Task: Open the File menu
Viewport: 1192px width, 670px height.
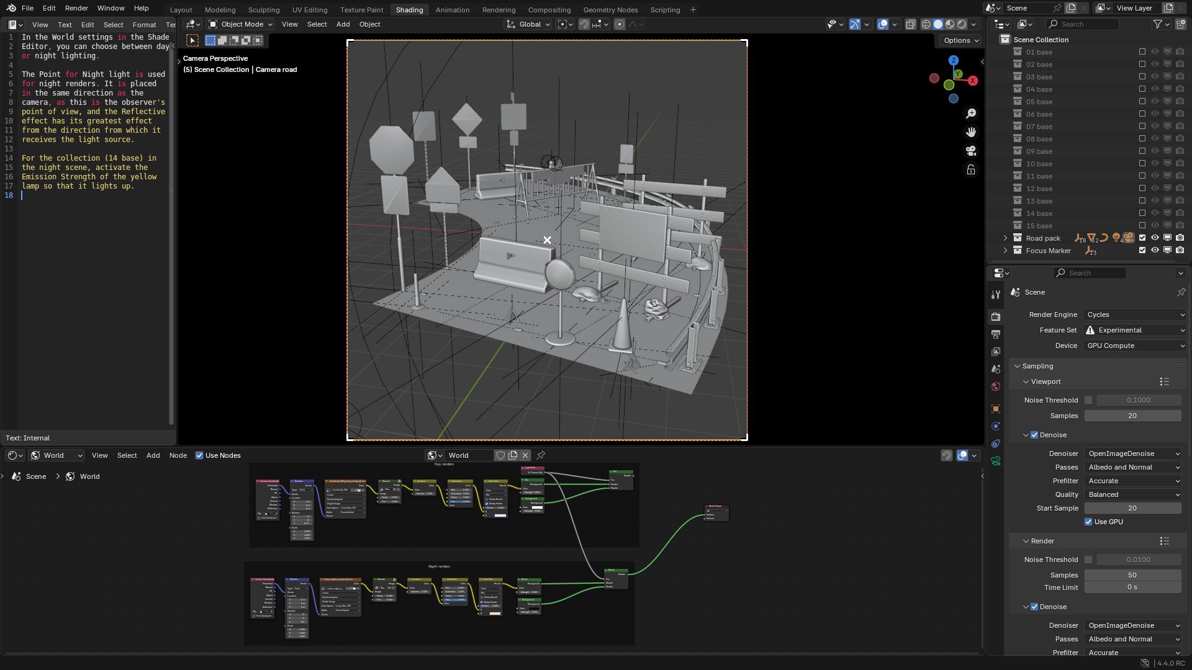Action: point(27,8)
